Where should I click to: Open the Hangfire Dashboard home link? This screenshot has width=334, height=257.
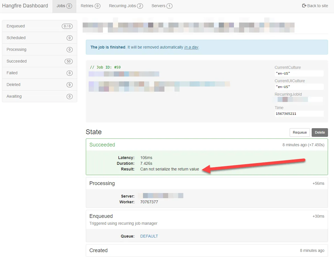coord(25,6)
